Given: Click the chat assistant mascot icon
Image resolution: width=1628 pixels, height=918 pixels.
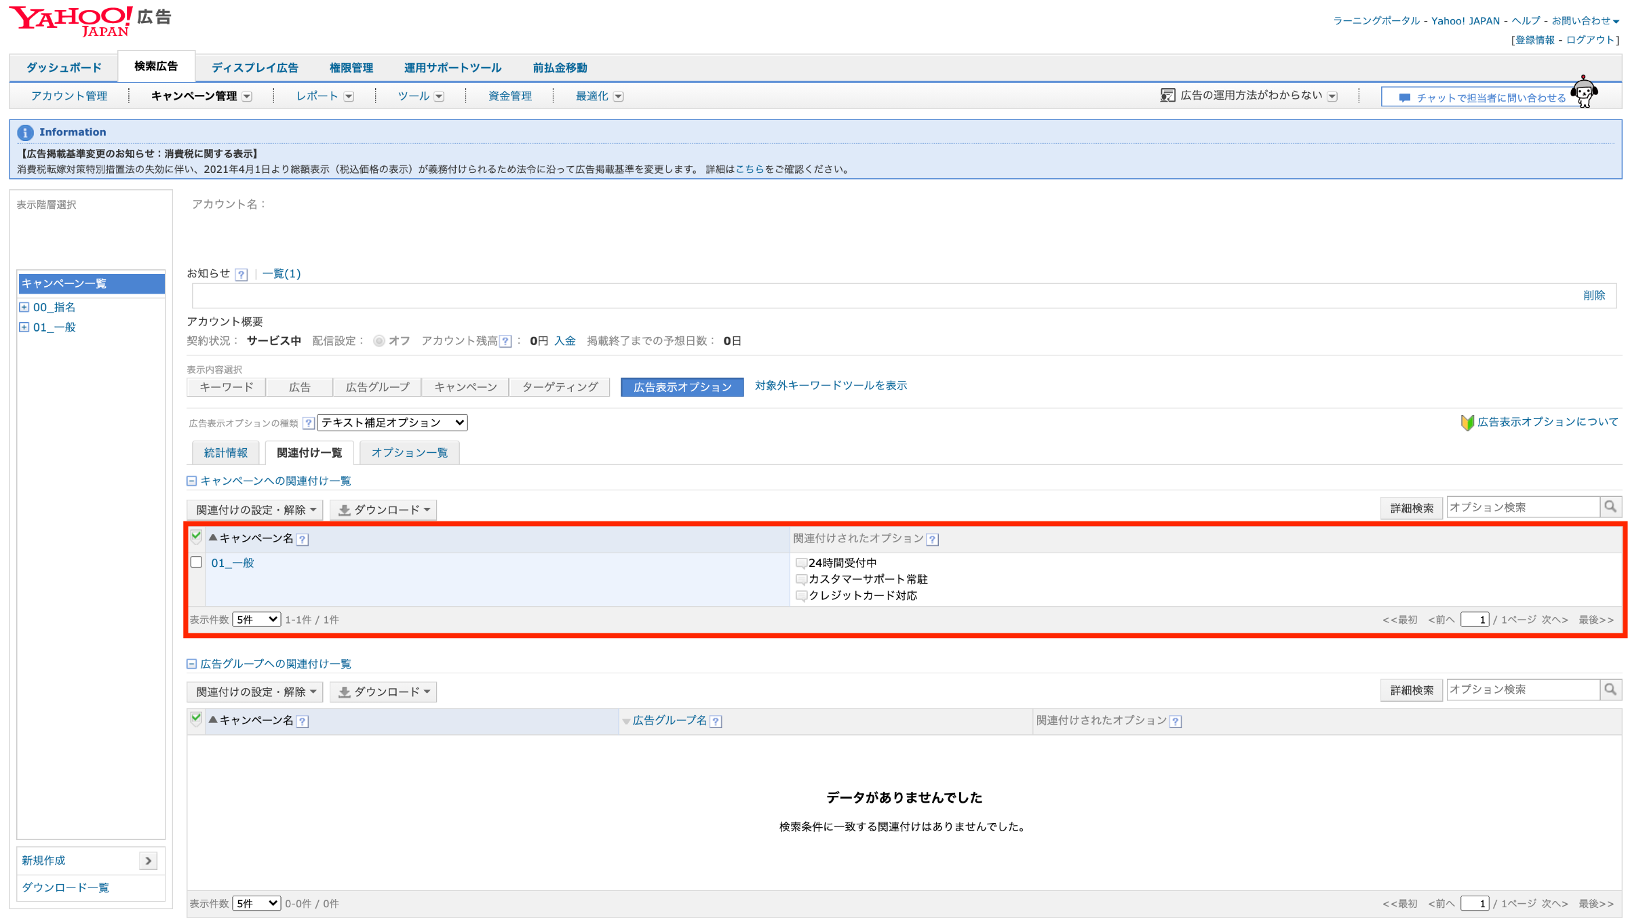Looking at the screenshot, I should 1585,92.
